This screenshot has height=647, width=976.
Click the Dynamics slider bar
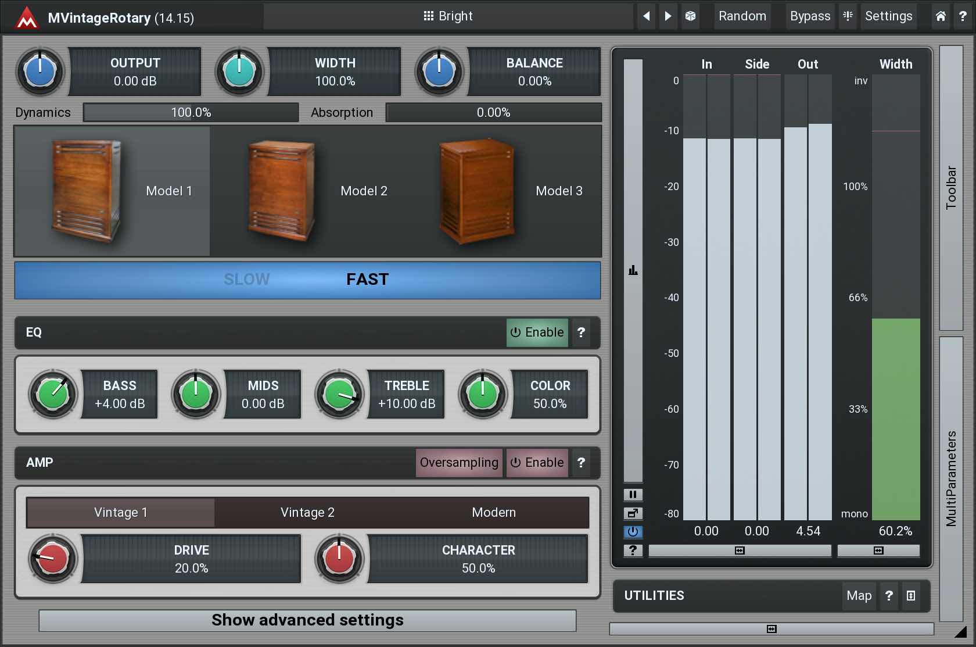click(x=191, y=113)
